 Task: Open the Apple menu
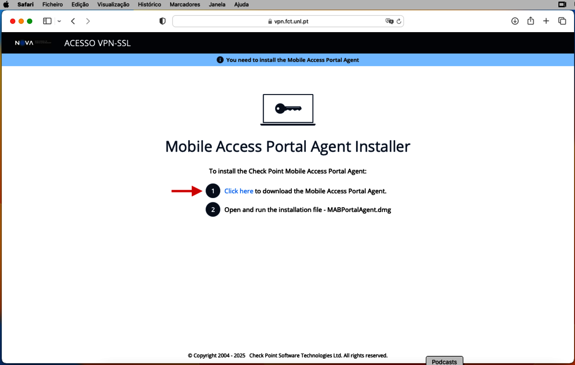(7, 4)
